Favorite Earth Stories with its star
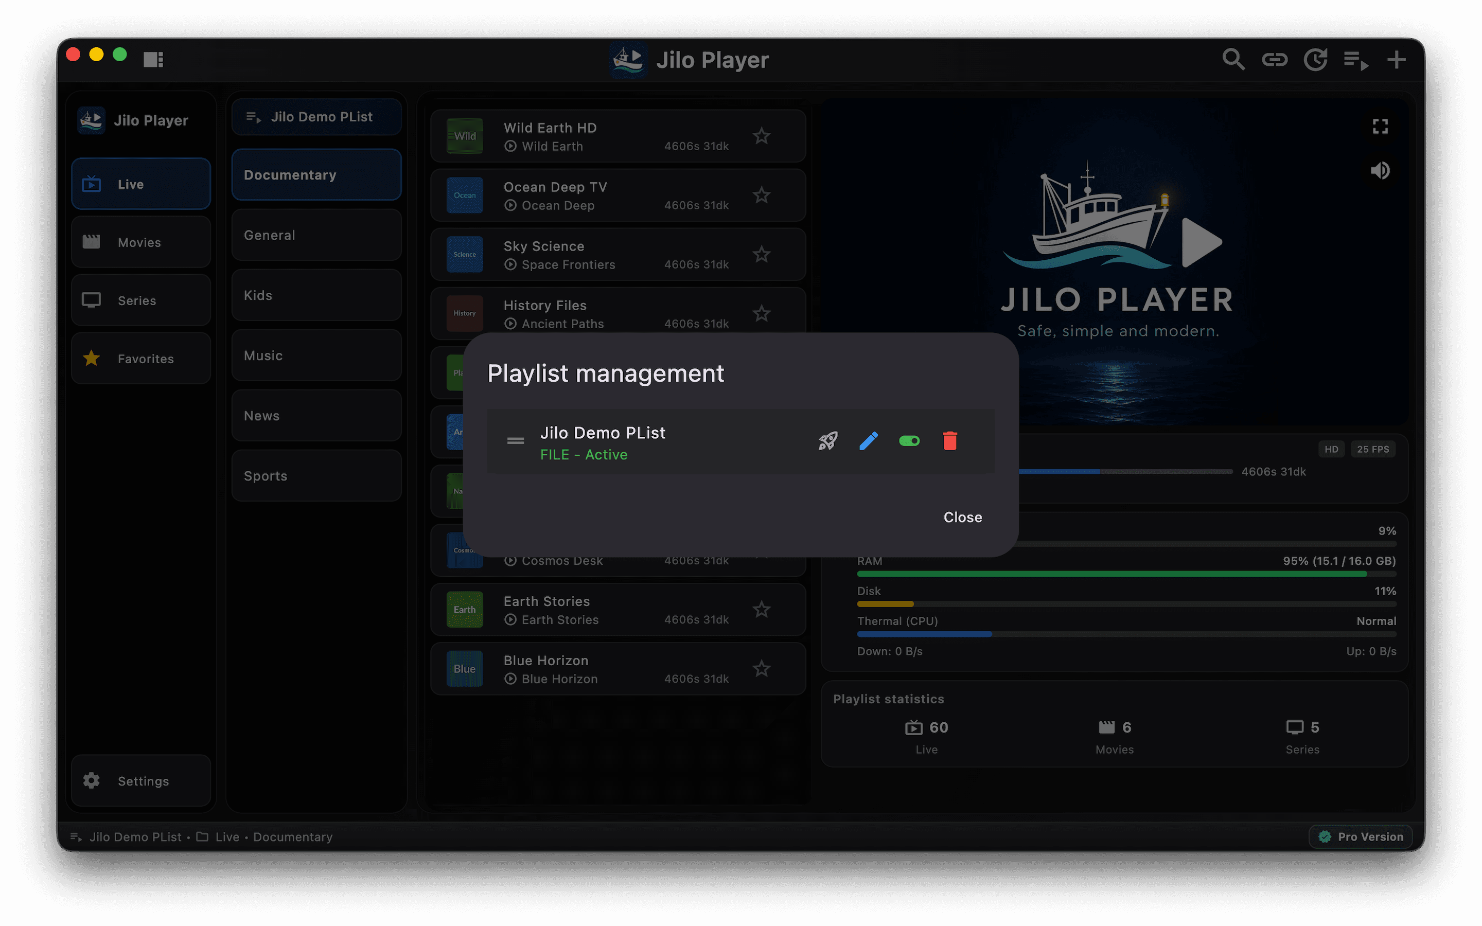This screenshot has width=1482, height=926. 761,610
